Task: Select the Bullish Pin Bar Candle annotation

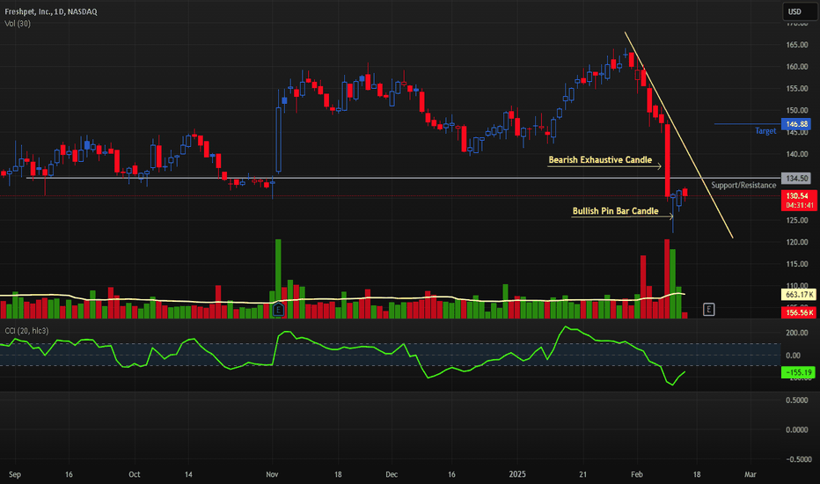Action: [615, 211]
